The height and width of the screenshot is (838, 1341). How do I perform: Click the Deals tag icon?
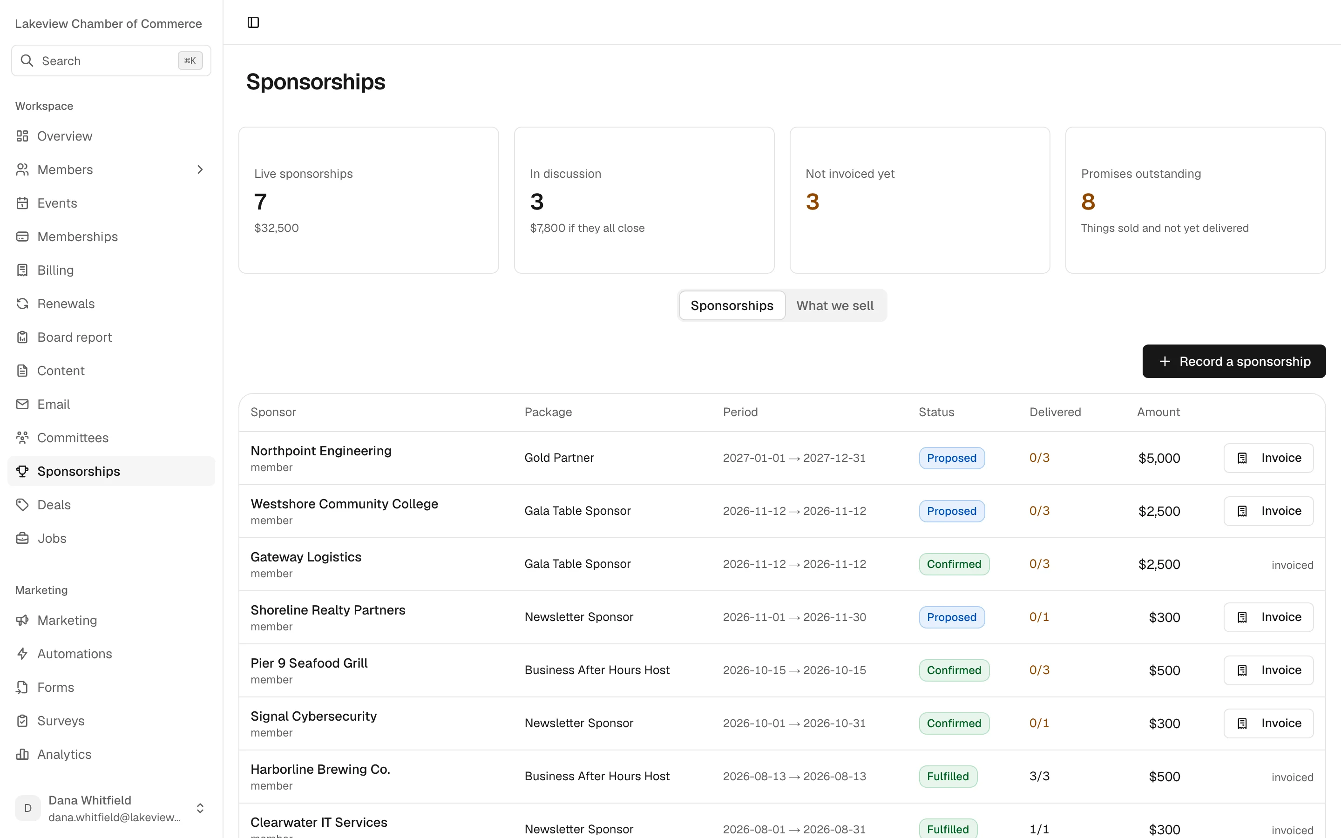(22, 505)
